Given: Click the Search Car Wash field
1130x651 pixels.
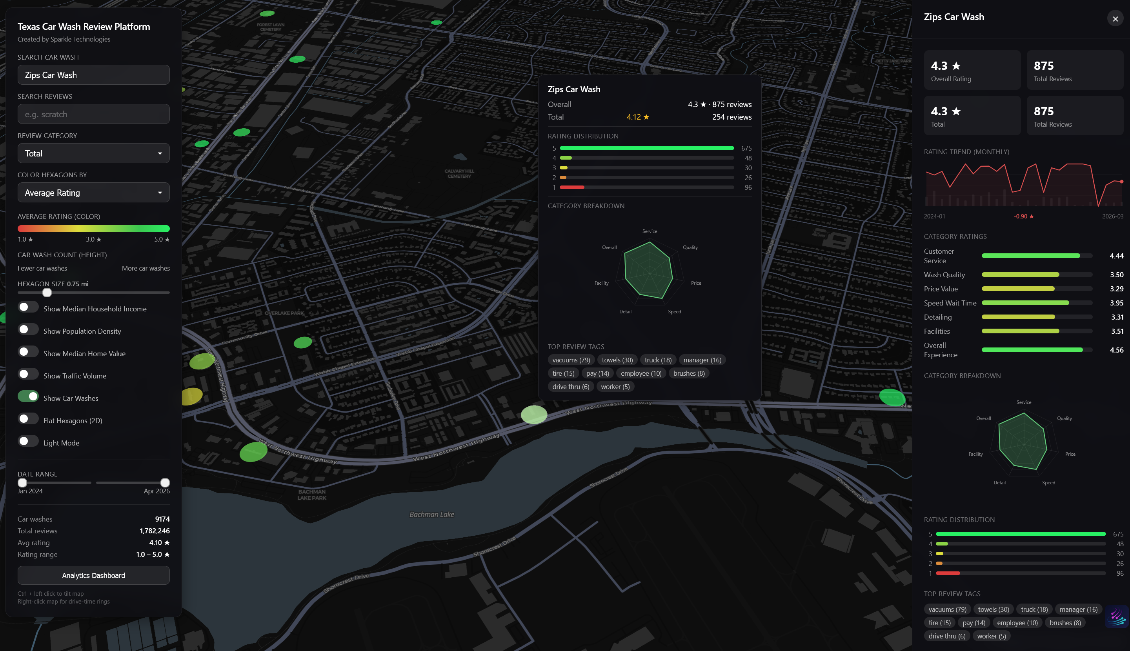Looking at the screenshot, I should click(93, 75).
